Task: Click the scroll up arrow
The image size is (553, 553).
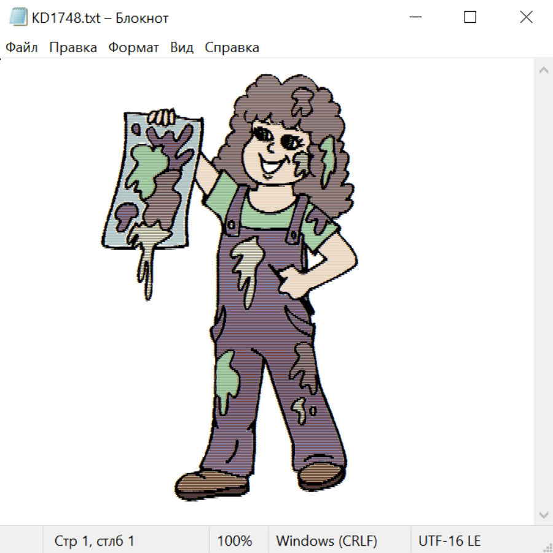Action: click(x=543, y=71)
